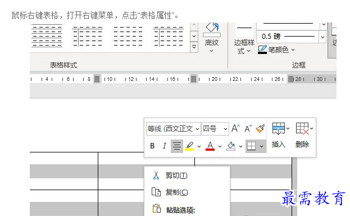350x216 pixels.
Task: Click the copy icon beside 复制
Action: point(156,192)
